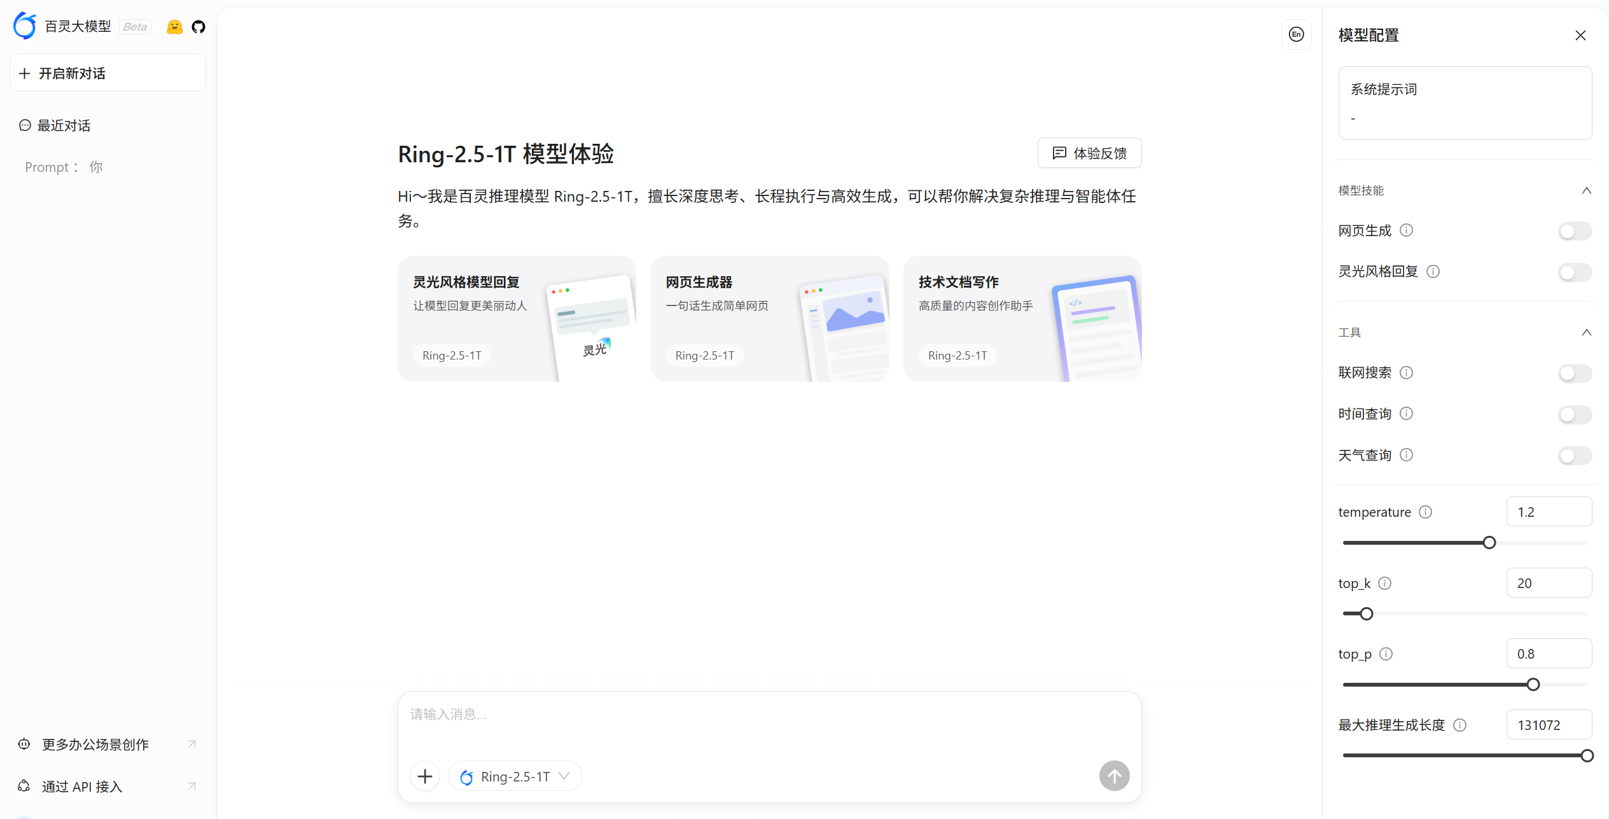This screenshot has width=1609, height=819.
Task: Click info icon next to 联网搜索
Action: pos(1407,373)
